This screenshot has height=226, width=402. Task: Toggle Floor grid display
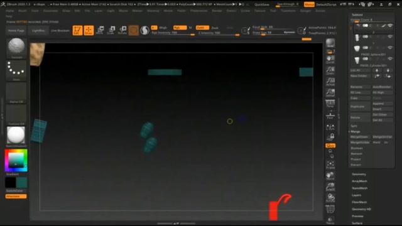[330, 115]
